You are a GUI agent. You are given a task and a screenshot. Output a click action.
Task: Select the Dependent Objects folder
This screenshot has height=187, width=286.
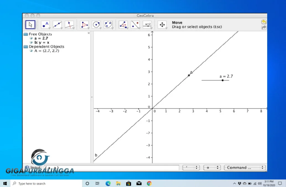46,46
